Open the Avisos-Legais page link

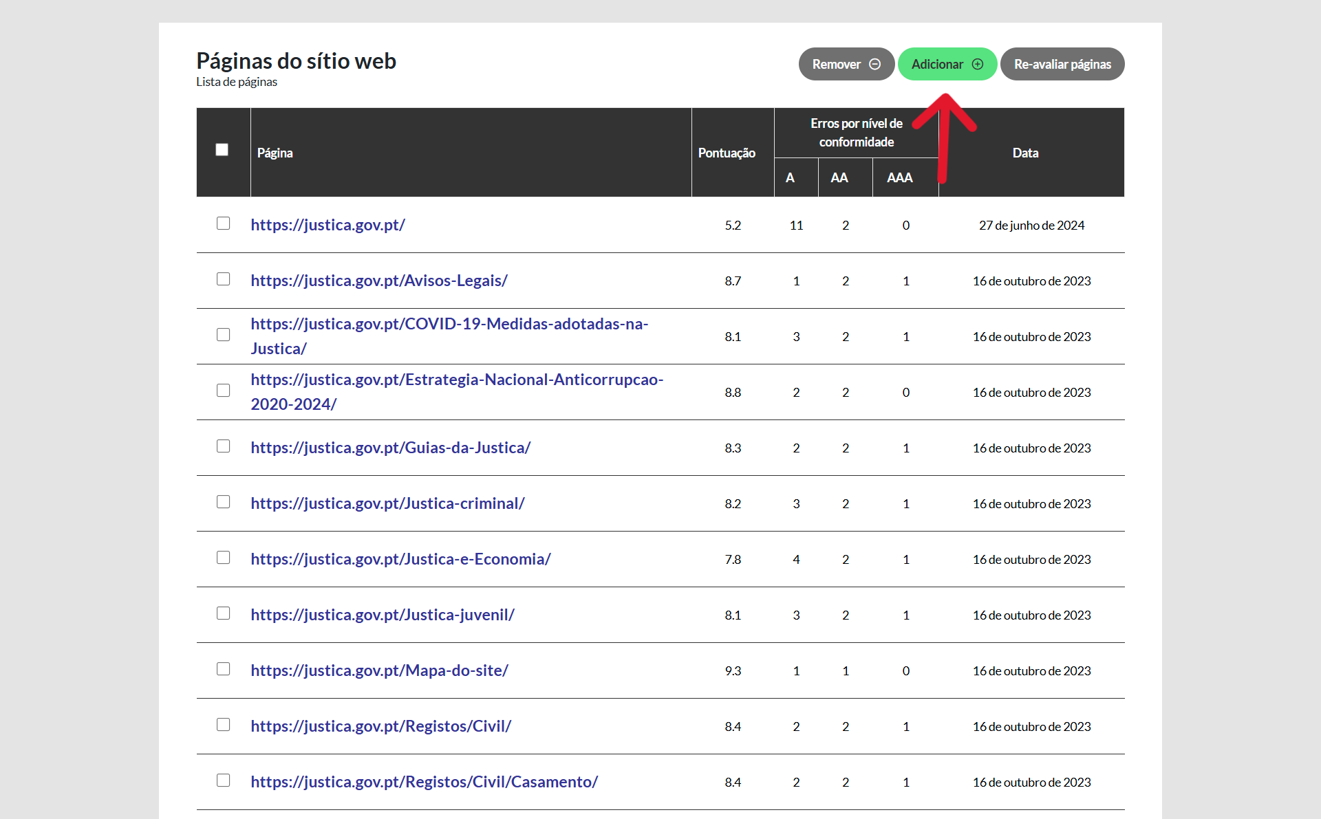click(x=378, y=281)
